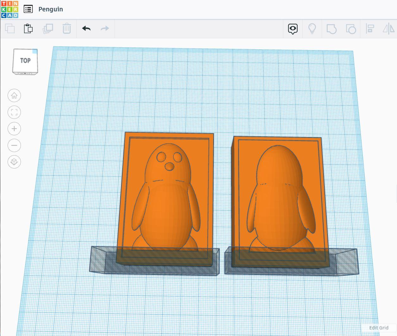Open the Notes tool speech bubble icon
The width and height of the screenshot is (397, 336).
tap(293, 29)
